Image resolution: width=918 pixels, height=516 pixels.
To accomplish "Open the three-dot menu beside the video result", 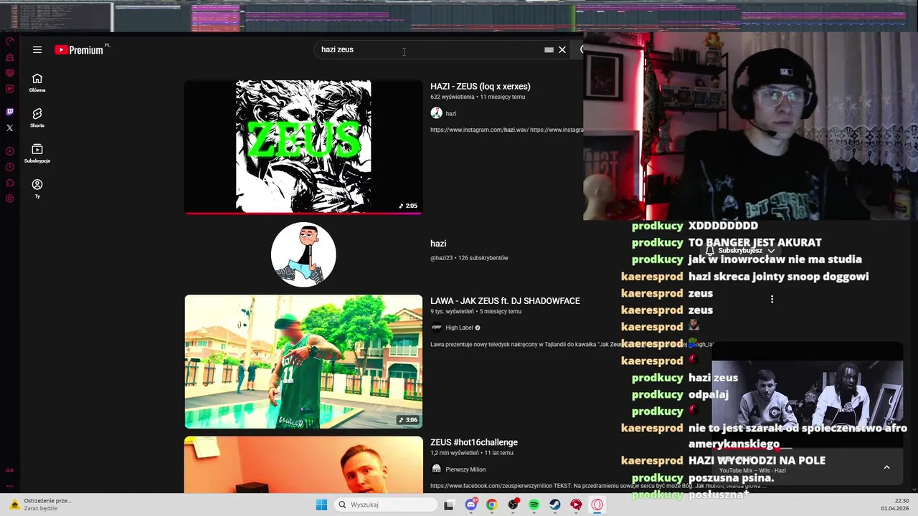I will 772,300.
